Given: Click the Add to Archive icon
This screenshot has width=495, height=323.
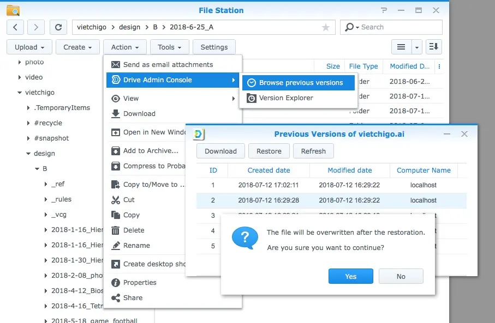Looking at the screenshot, I should tap(116, 151).
